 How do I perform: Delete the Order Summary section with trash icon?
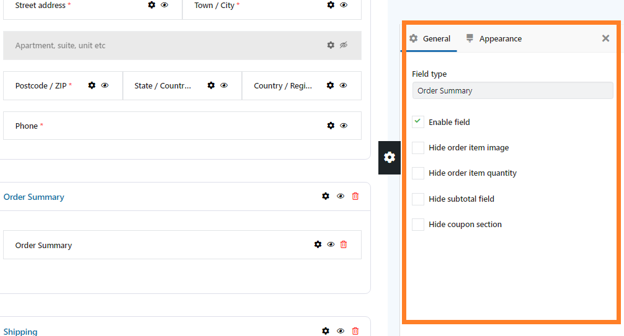355,196
